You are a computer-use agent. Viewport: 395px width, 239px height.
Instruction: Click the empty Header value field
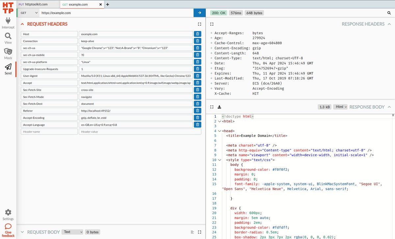coord(140,132)
